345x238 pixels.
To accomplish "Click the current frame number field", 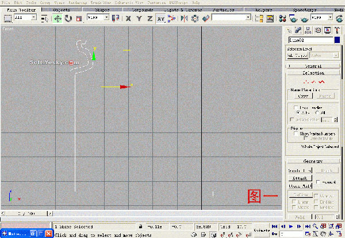I will point(291,234).
